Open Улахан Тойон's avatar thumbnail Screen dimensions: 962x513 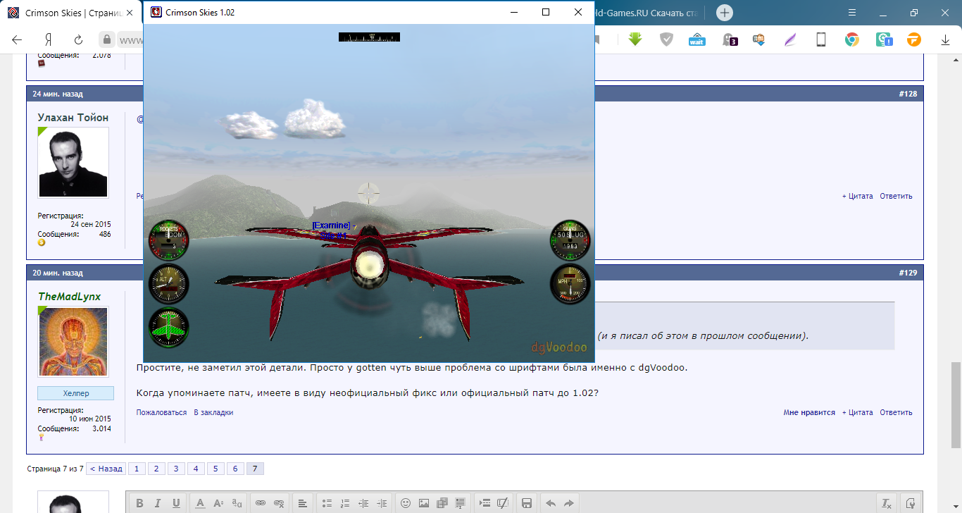pos(73,162)
